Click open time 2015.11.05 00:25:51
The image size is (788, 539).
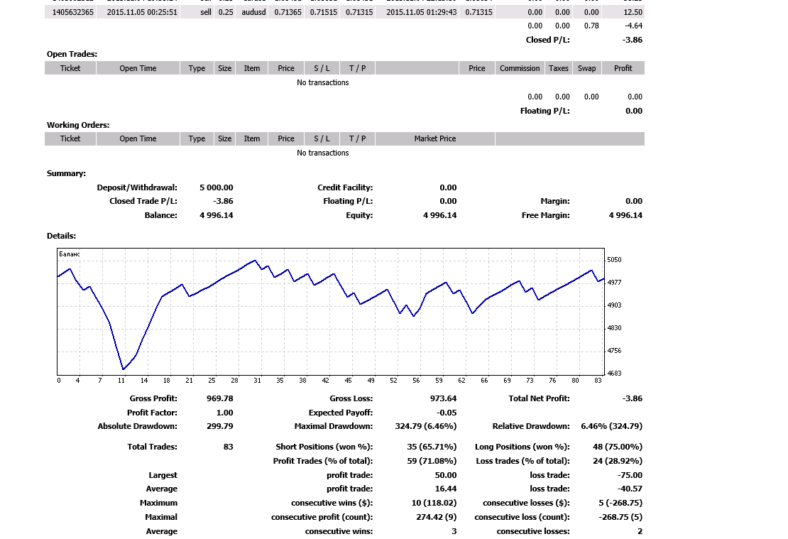coord(142,12)
